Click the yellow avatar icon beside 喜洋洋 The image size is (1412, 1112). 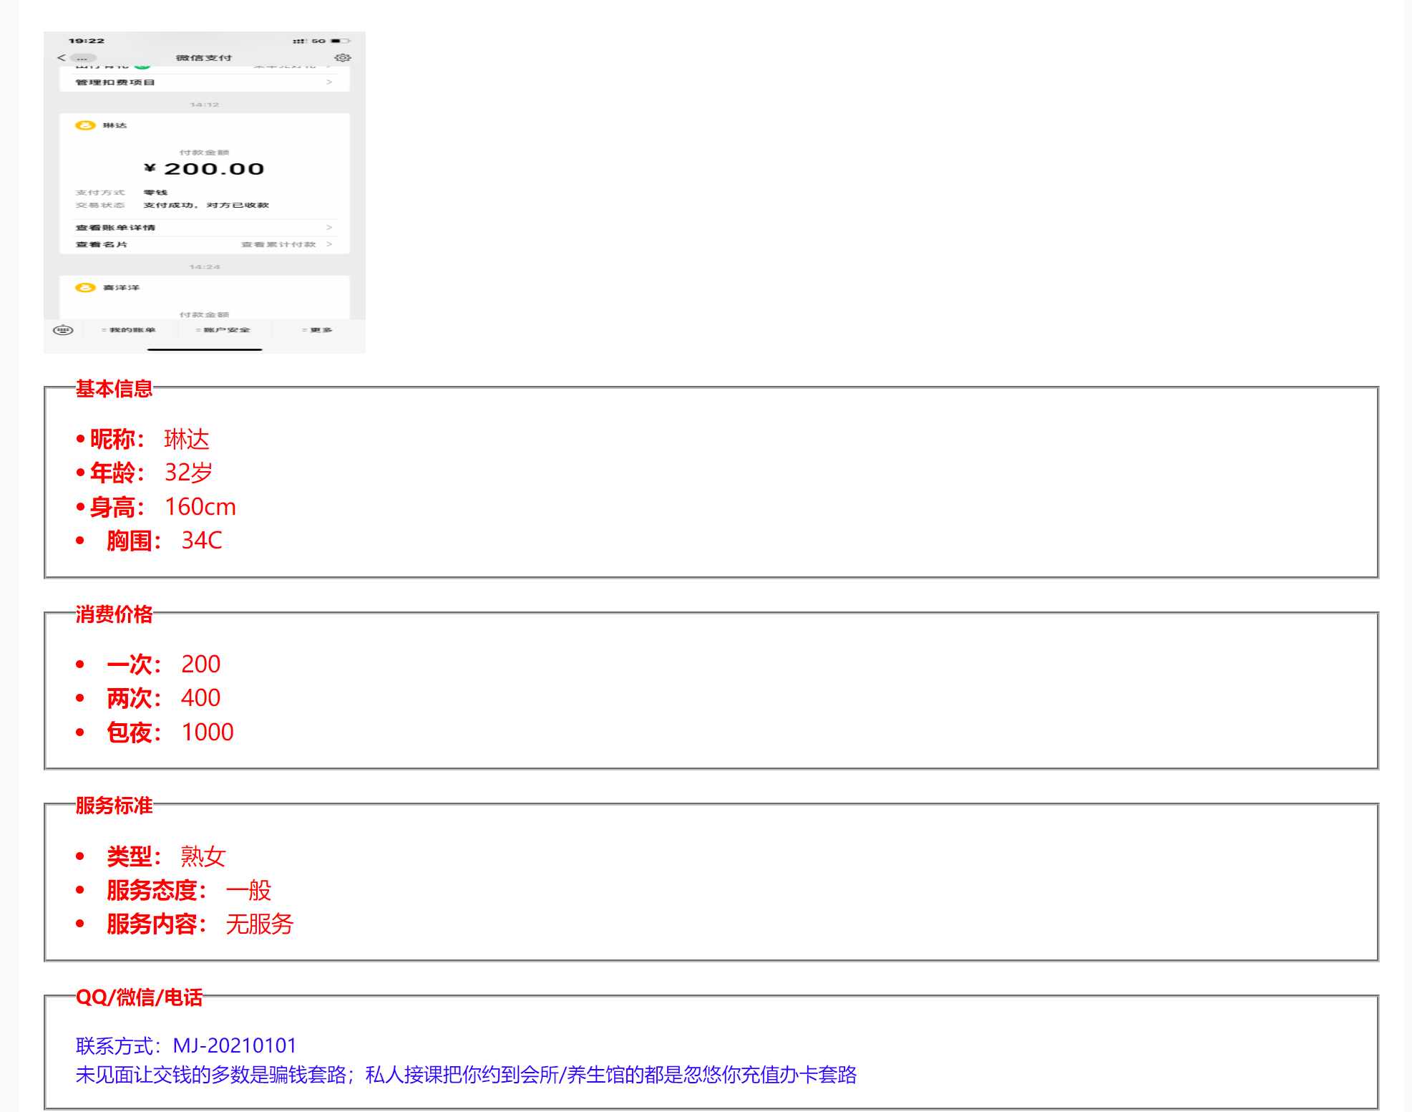click(85, 287)
